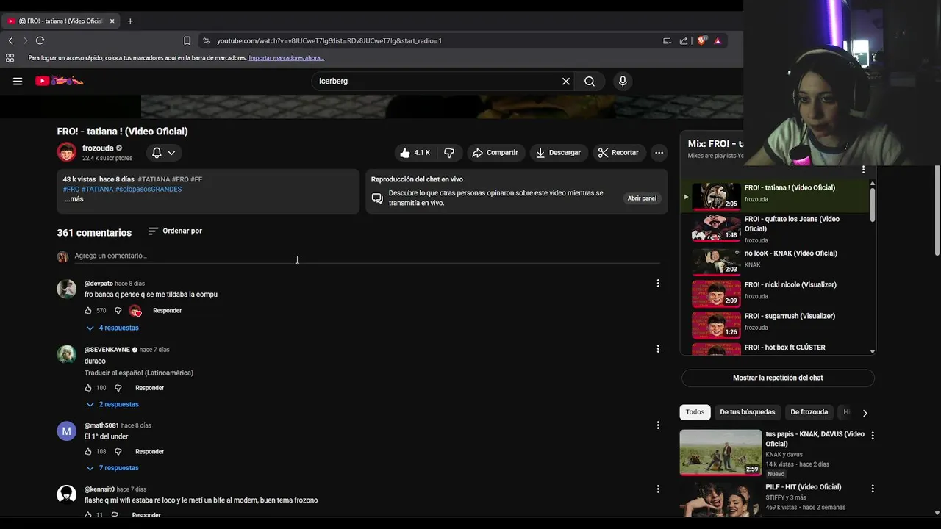
Task: Open the page share icon in address bar
Action: click(684, 40)
